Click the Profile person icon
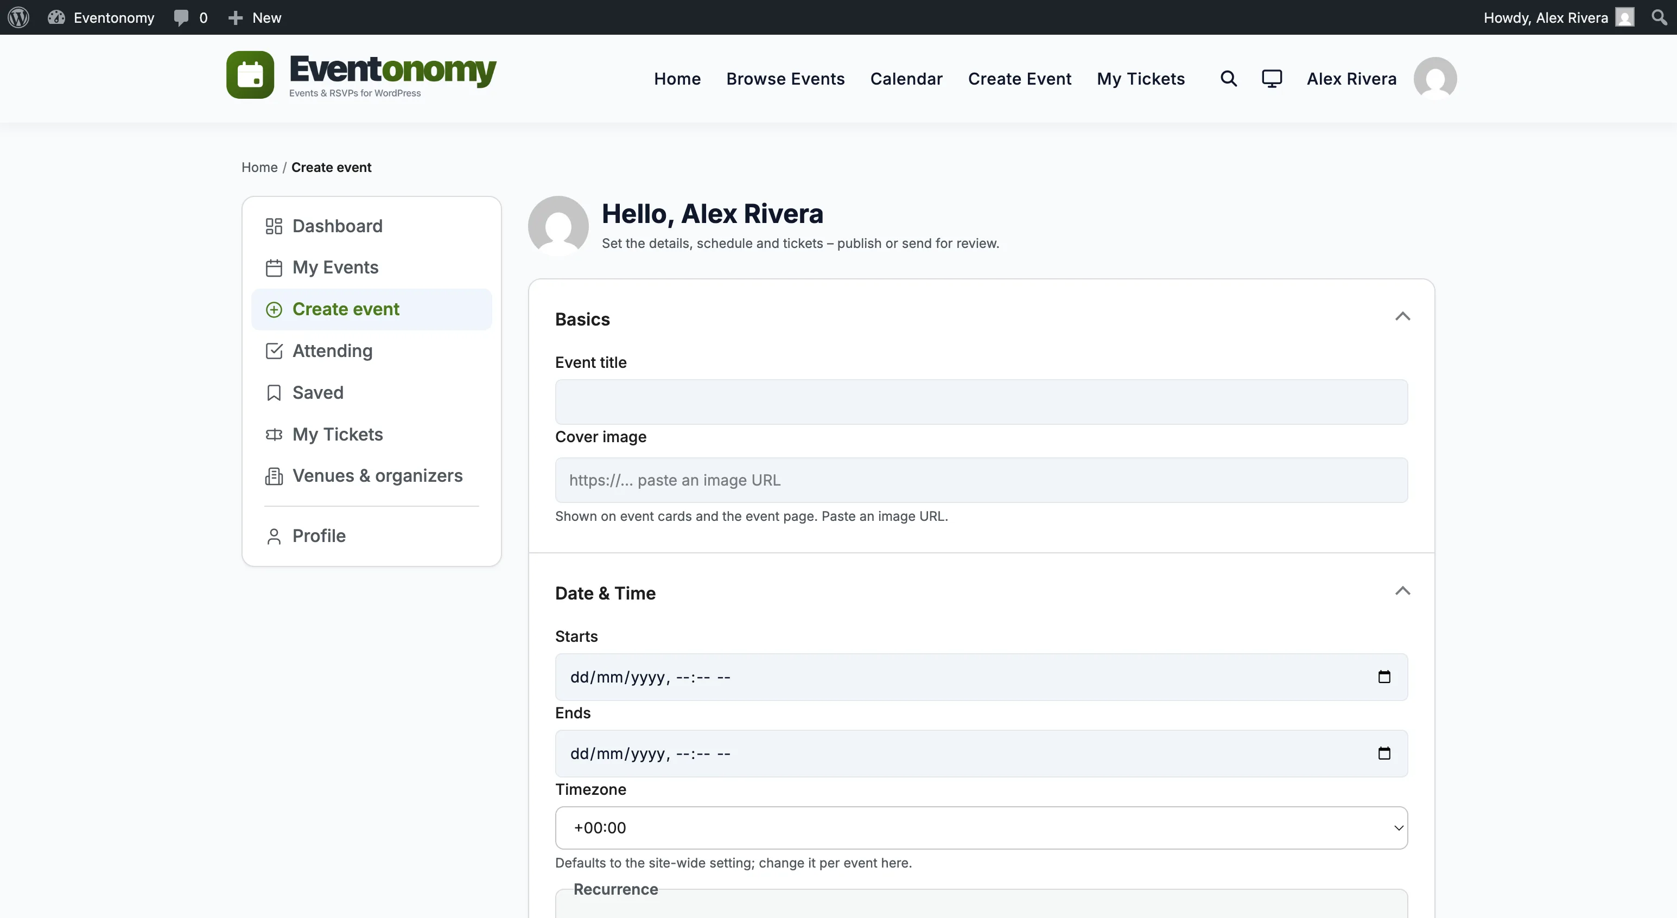Image resolution: width=1677 pixels, height=918 pixels. (x=274, y=536)
